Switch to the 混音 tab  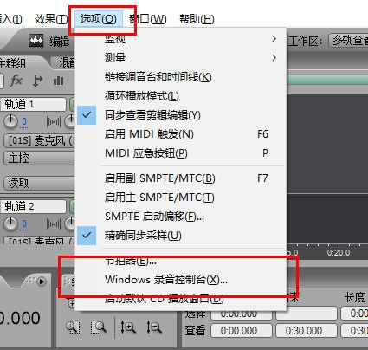click(x=64, y=62)
